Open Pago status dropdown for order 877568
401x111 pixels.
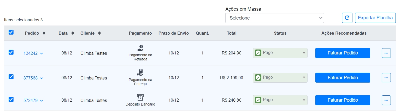pos(280,78)
